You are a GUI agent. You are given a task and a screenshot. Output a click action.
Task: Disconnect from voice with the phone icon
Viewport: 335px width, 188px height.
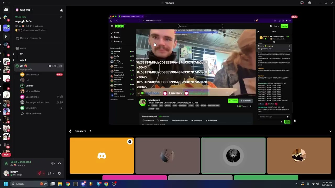tap(59, 163)
